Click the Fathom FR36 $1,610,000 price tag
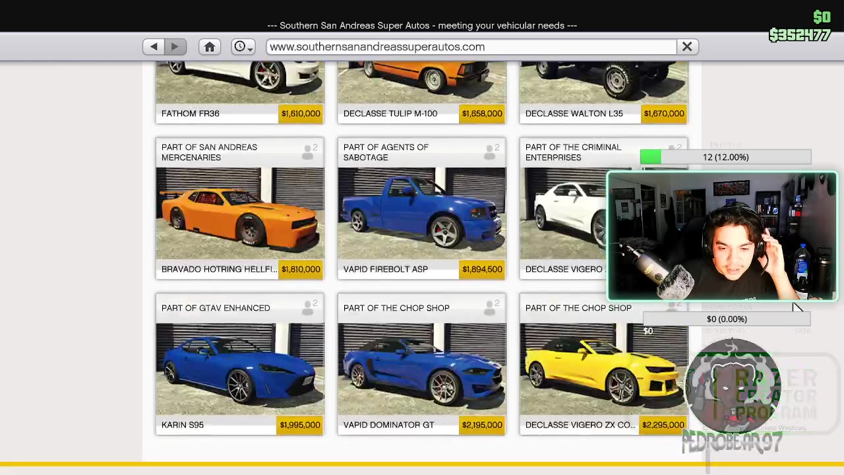Image resolution: width=844 pixels, height=475 pixels. coord(301,113)
